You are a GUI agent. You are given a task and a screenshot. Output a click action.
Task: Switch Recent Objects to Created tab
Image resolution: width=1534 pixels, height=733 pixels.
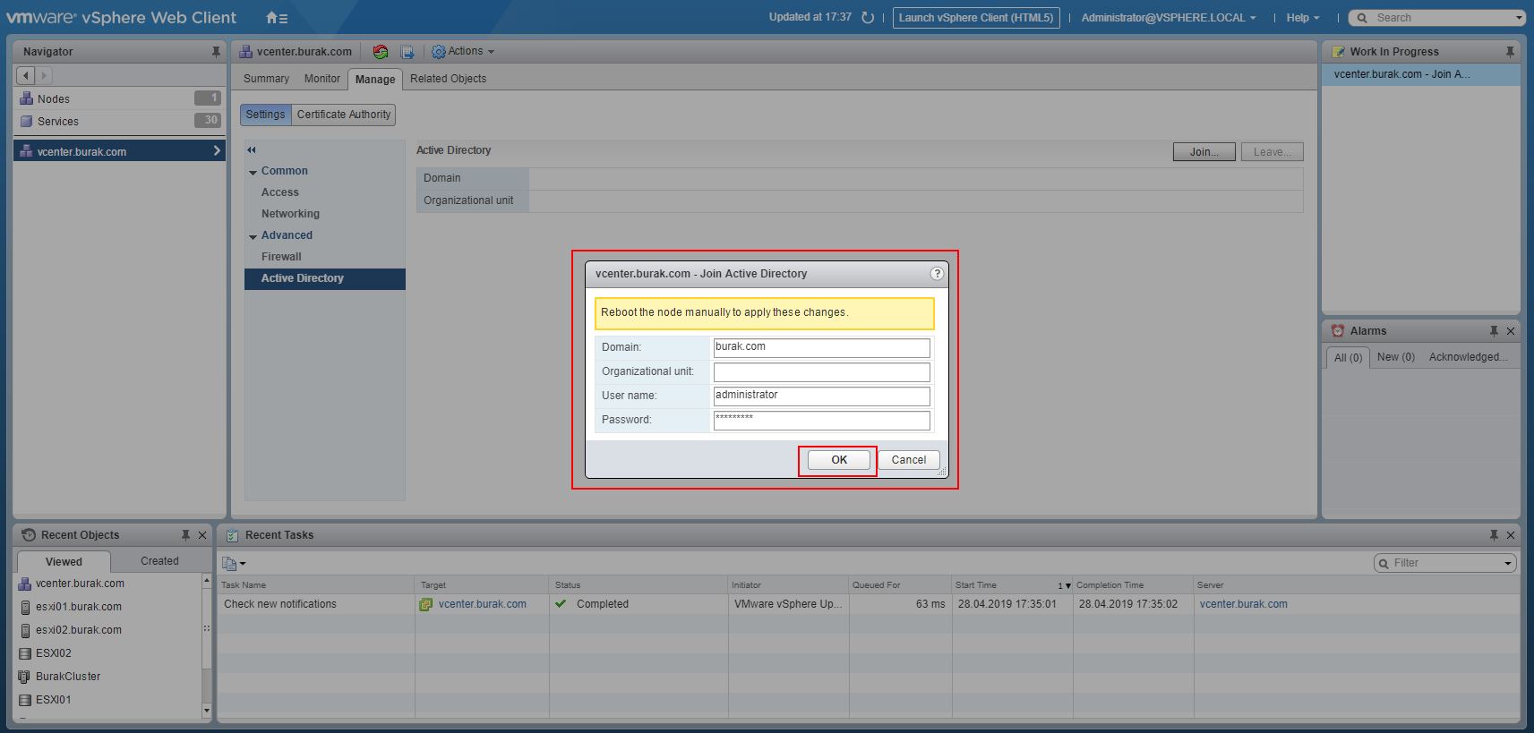[x=159, y=561]
